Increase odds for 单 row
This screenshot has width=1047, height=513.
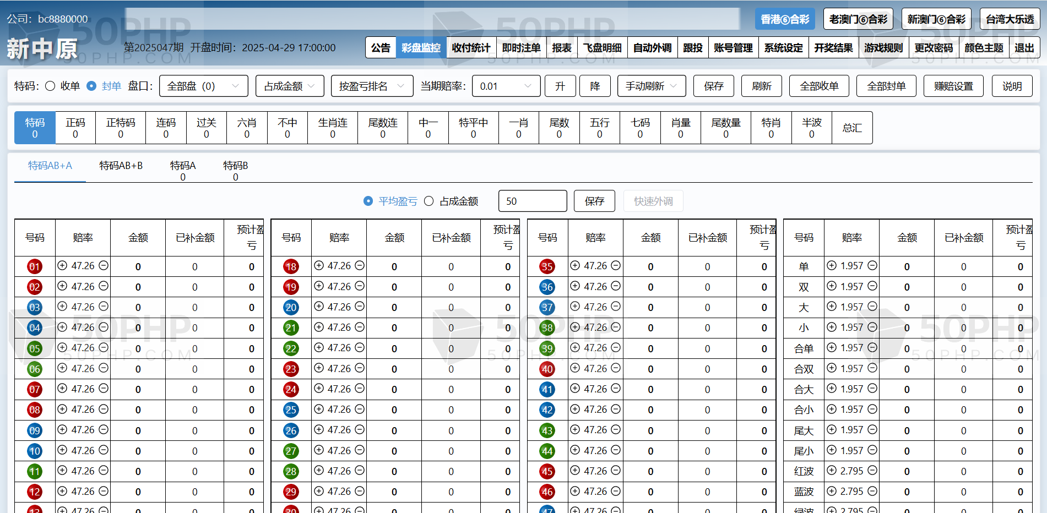pyautogui.click(x=832, y=266)
